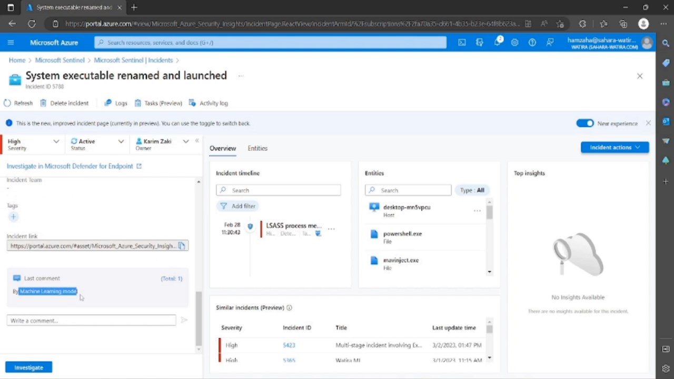This screenshot has height=379, width=674.
Task: Open Investigate in Microsoft Defender for Endpoint link
Action: (x=74, y=166)
